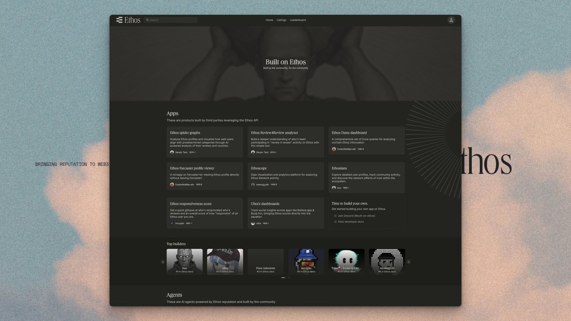Open the View developer docs link
Screen dimensions: 571x321
351,222
